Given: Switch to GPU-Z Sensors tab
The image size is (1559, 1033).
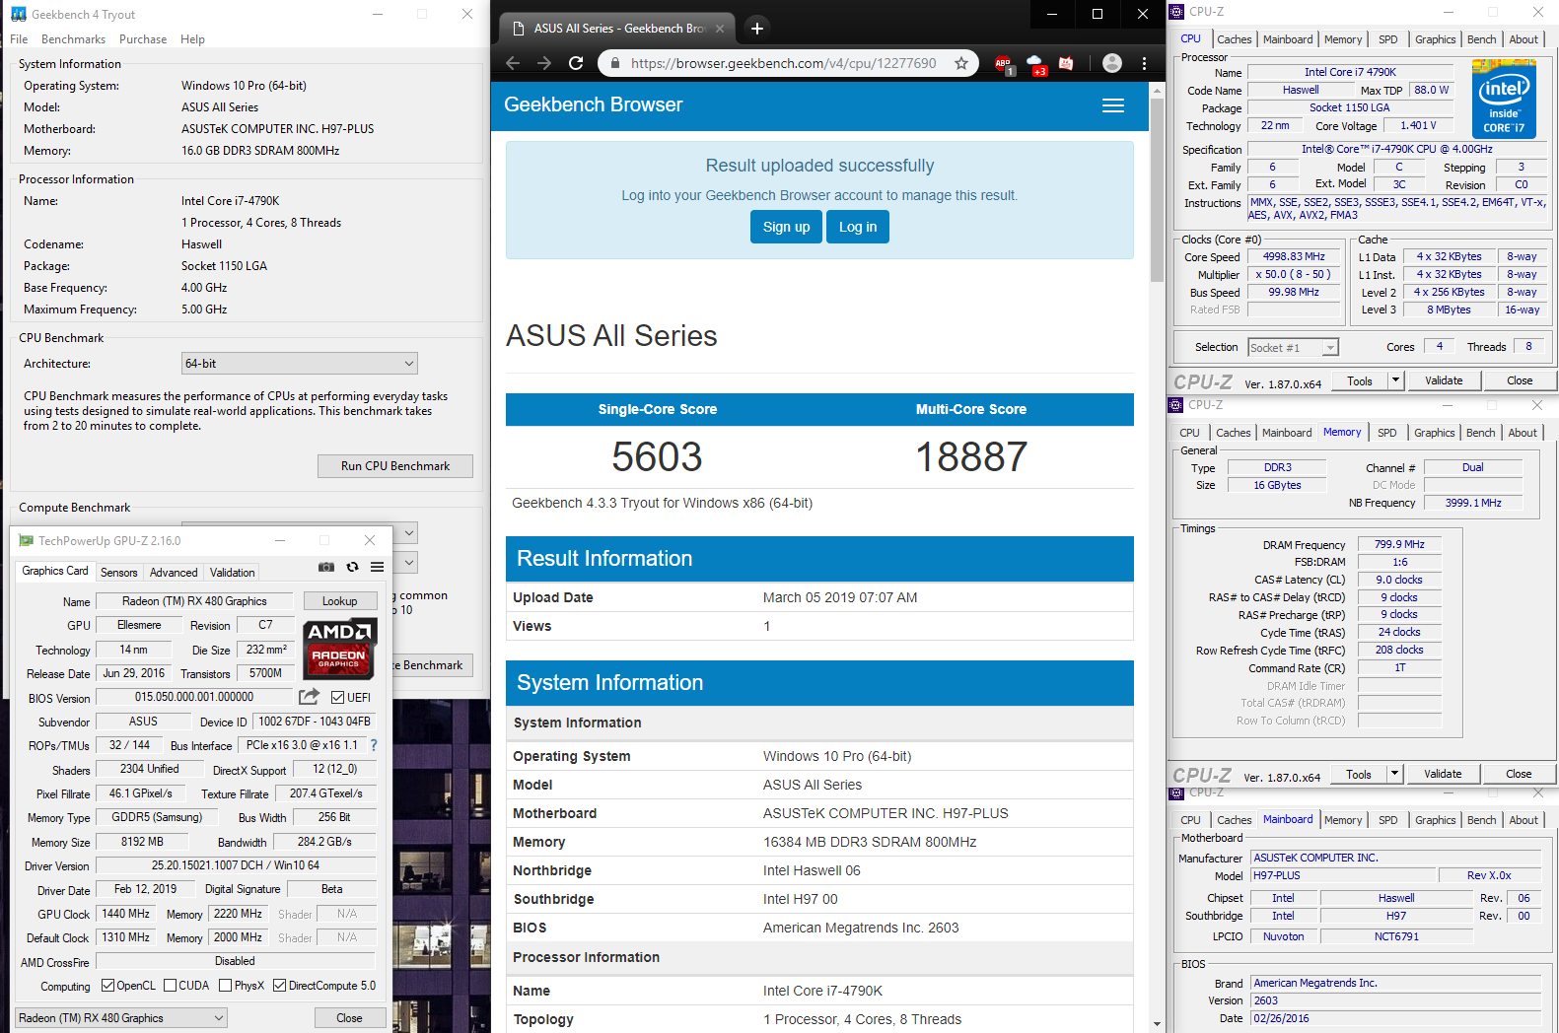Looking at the screenshot, I should [x=119, y=573].
